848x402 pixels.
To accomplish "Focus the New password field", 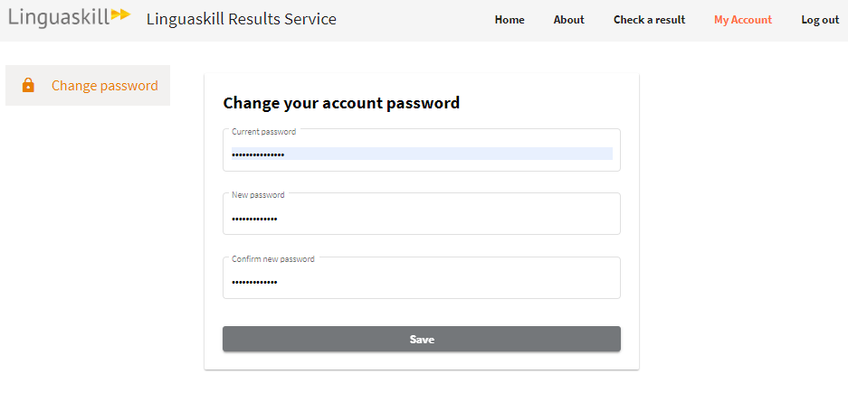I will click(422, 214).
